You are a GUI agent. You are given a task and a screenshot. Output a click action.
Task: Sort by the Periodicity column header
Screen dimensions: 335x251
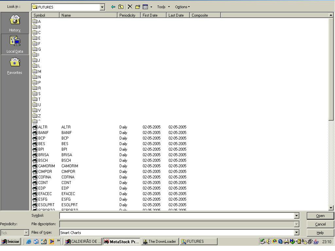click(x=129, y=15)
